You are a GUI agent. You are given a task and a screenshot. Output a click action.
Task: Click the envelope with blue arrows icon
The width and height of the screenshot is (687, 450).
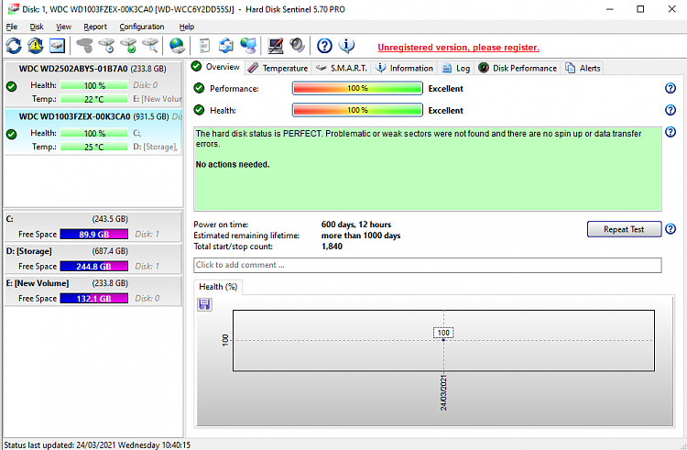226,46
